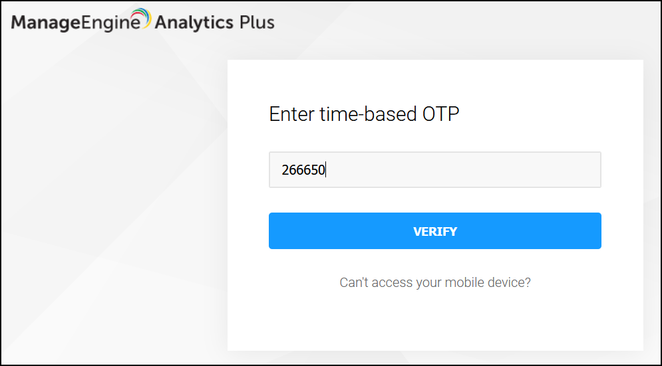Viewport: 662px width, 366px height.
Task: Click the blank white area below the recovery link
Action: [x=435, y=322]
